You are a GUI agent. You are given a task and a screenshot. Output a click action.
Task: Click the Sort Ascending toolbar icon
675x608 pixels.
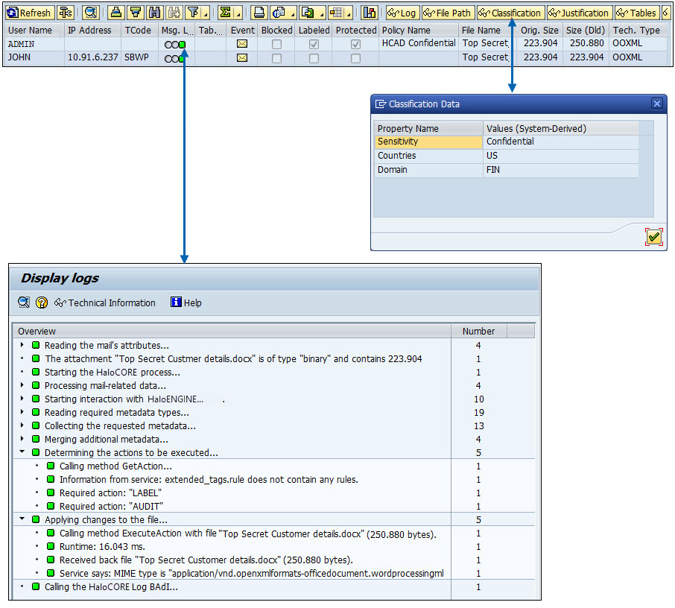point(115,13)
